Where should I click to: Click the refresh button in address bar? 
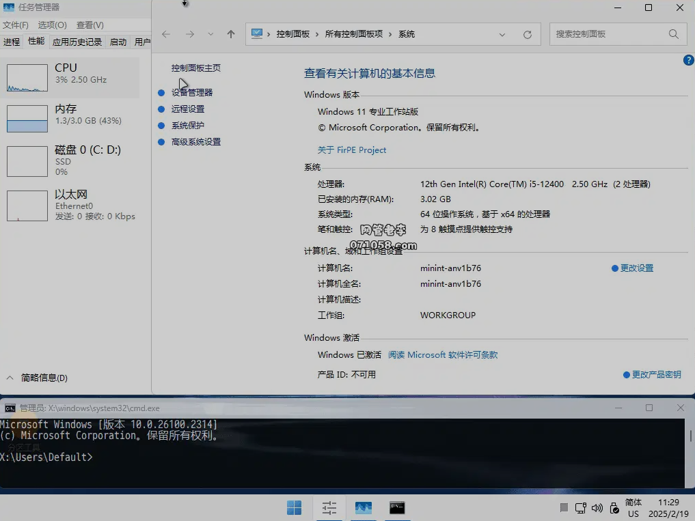click(x=527, y=34)
